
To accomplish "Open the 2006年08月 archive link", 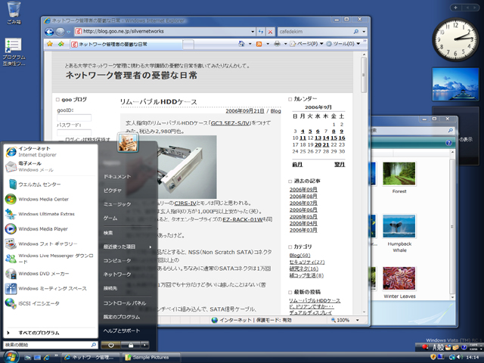I will 303,197.
